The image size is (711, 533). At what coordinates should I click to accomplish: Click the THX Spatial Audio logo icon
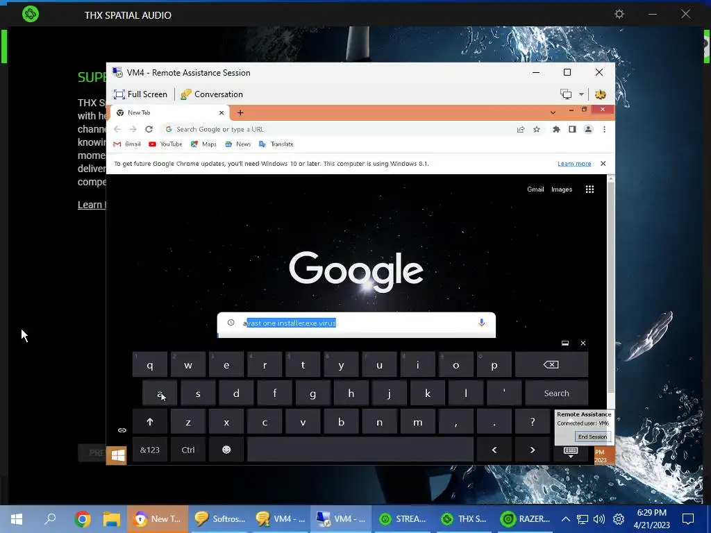(x=31, y=14)
